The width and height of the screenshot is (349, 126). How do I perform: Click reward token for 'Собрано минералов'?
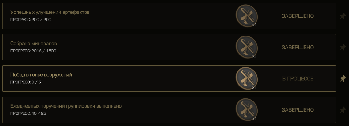pos(247,47)
